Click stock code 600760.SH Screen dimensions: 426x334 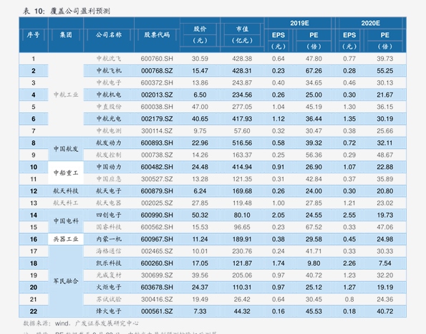coord(157,59)
